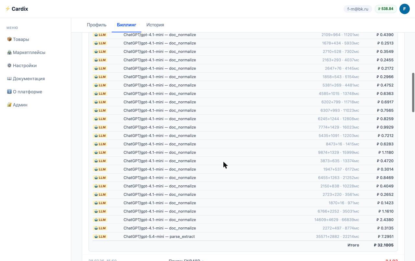Screen dimensions: 415x261
Task: Open Настройки via its gear icon
Action: click(x=9, y=65)
